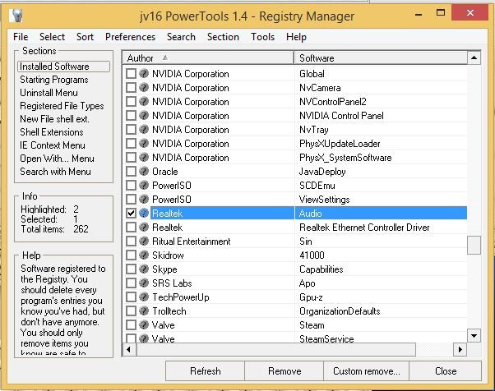The height and width of the screenshot is (391, 495).
Task: Click the Refresh button
Action: (x=206, y=371)
